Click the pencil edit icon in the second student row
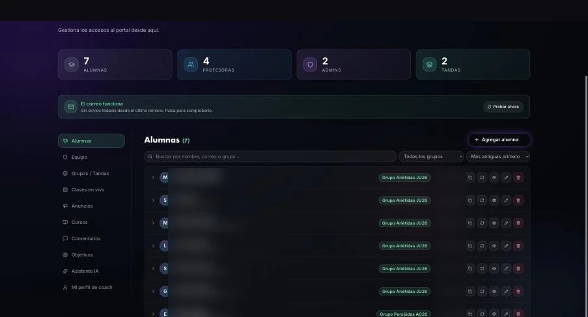The width and height of the screenshot is (588, 317). 506,200
